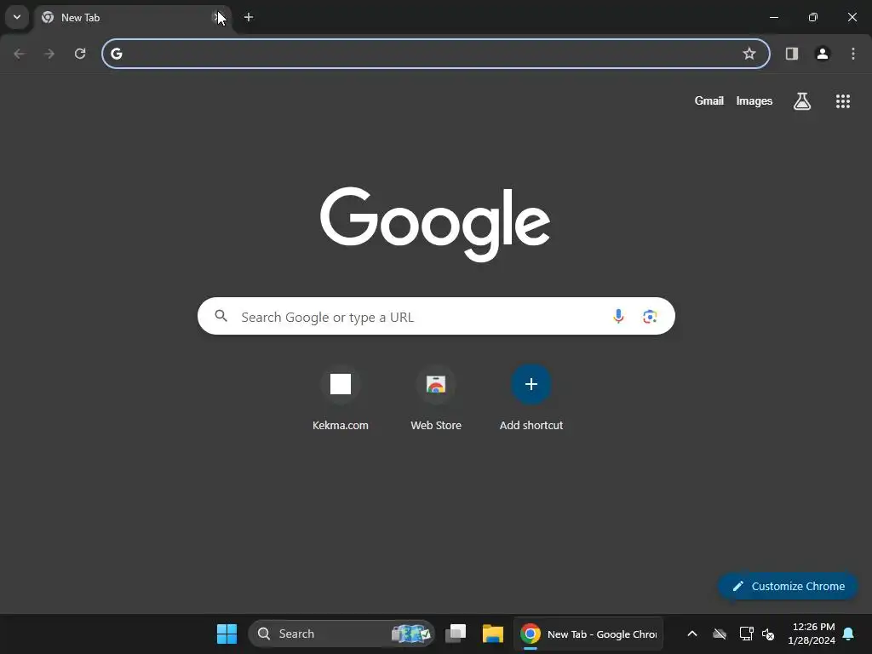872x654 pixels.
Task: Open the Gmail link
Action: [709, 100]
